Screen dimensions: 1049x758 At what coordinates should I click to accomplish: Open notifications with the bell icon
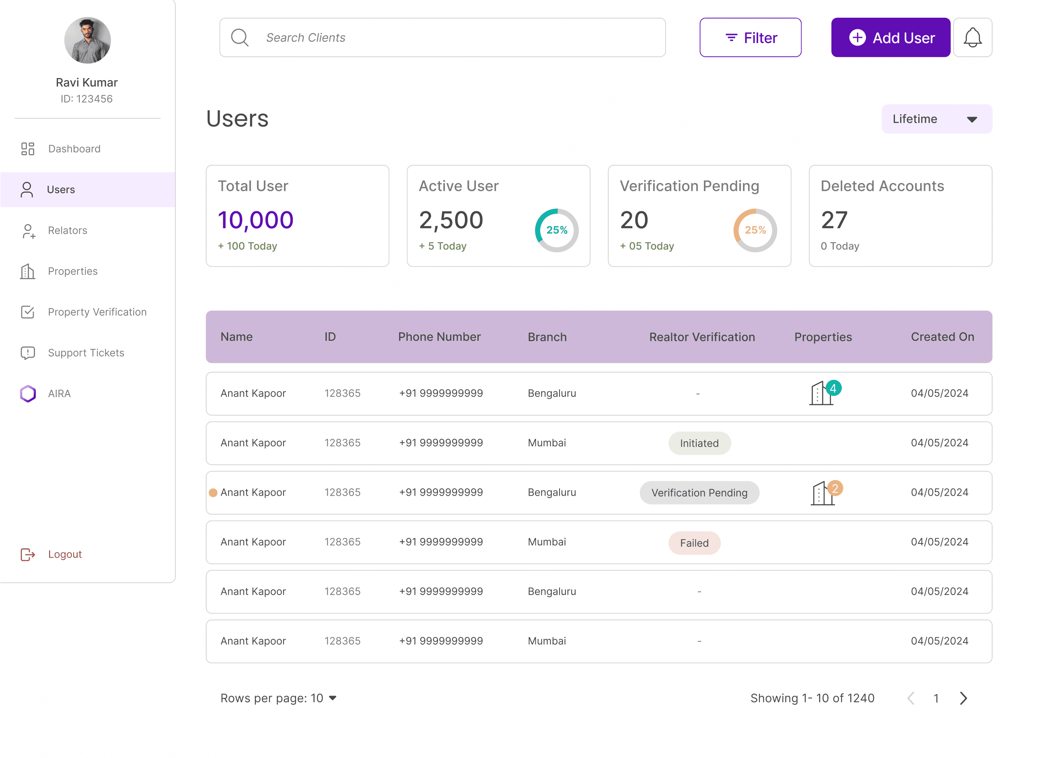(x=972, y=37)
